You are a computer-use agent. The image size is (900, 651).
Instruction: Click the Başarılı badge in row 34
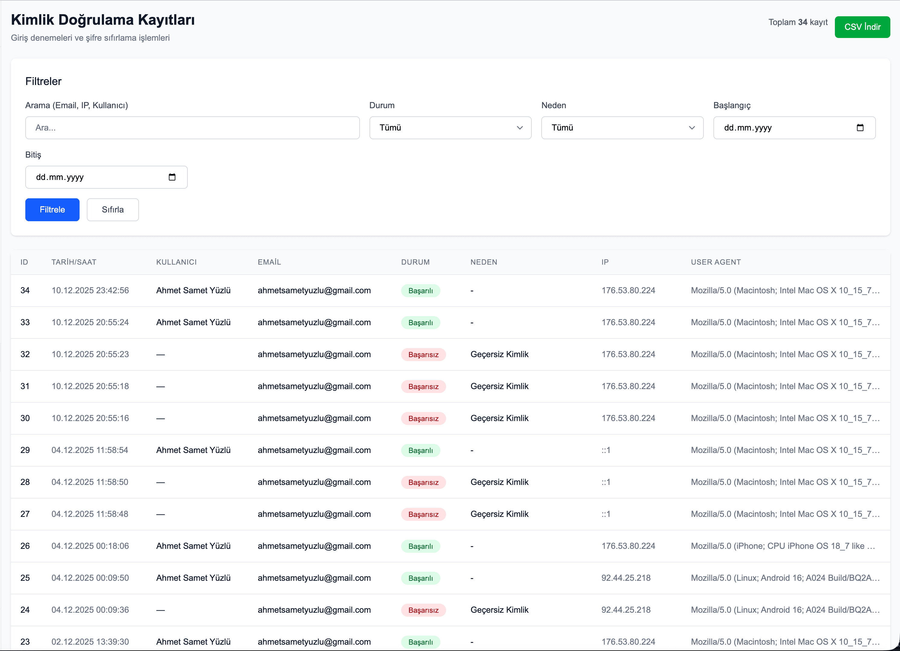[420, 291]
